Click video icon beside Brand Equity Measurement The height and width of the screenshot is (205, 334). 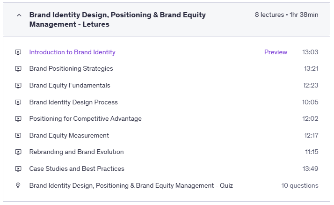pyautogui.click(x=18, y=136)
